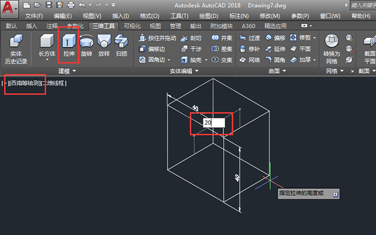Screen dimensions: 376x235
Task: Select the Extrude (拉伸) tool
Action: (x=69, y=45)
